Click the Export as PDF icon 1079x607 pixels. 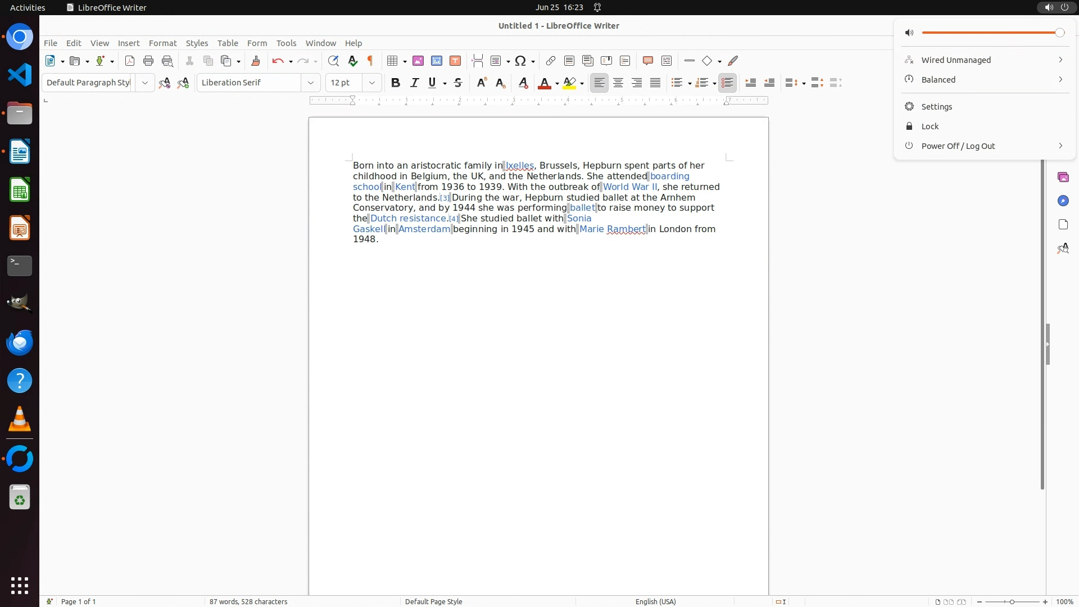(130, 61)
